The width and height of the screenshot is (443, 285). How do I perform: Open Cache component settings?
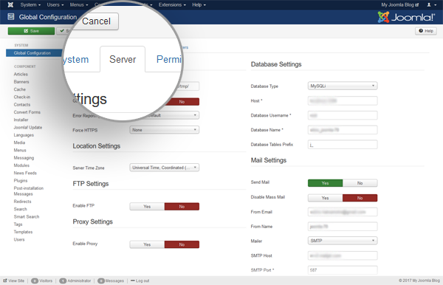click(20, 89)
